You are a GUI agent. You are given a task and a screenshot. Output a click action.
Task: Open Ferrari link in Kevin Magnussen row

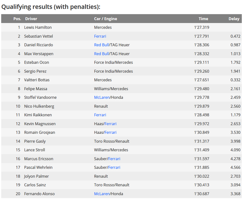[111, 124]
